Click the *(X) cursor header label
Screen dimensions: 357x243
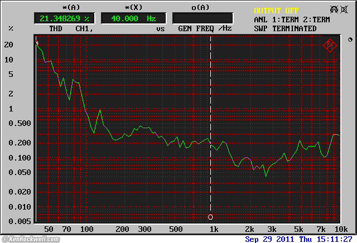(133, 7)
